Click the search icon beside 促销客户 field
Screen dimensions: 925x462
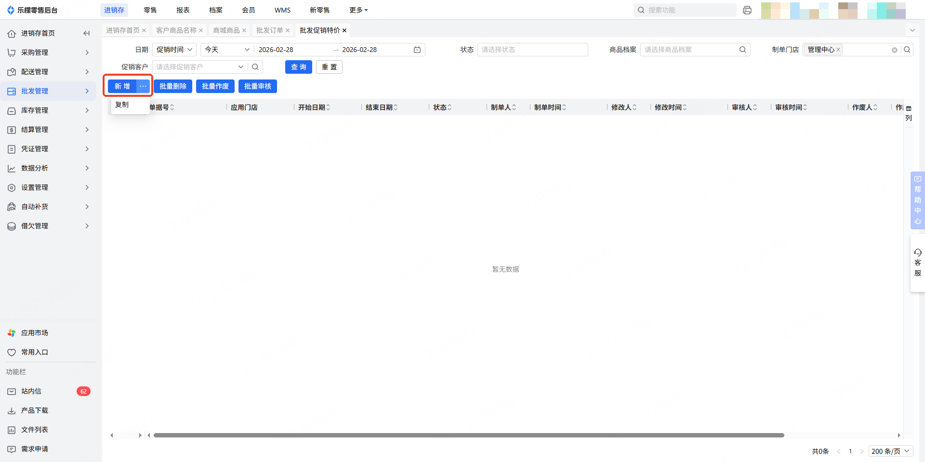255,67
